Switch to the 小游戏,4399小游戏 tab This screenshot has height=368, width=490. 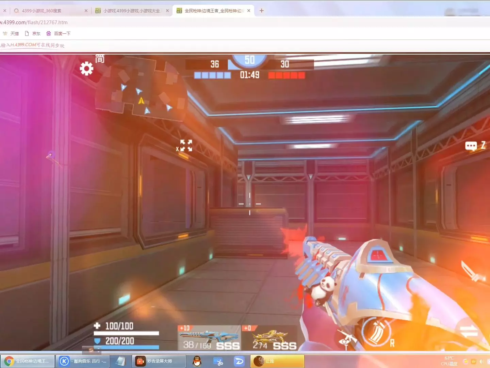tap(131, 11)
